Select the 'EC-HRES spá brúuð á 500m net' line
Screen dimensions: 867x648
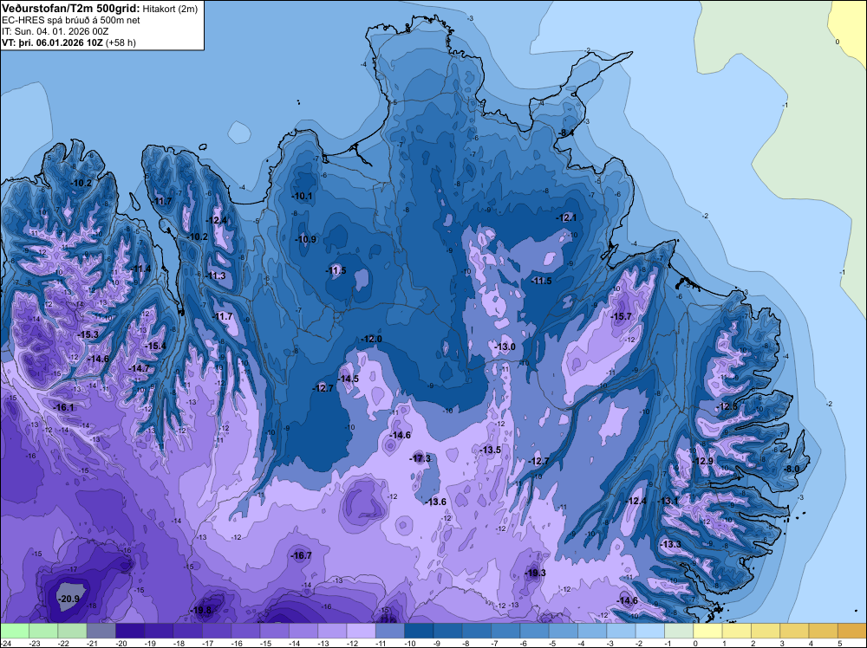[71, 20]
